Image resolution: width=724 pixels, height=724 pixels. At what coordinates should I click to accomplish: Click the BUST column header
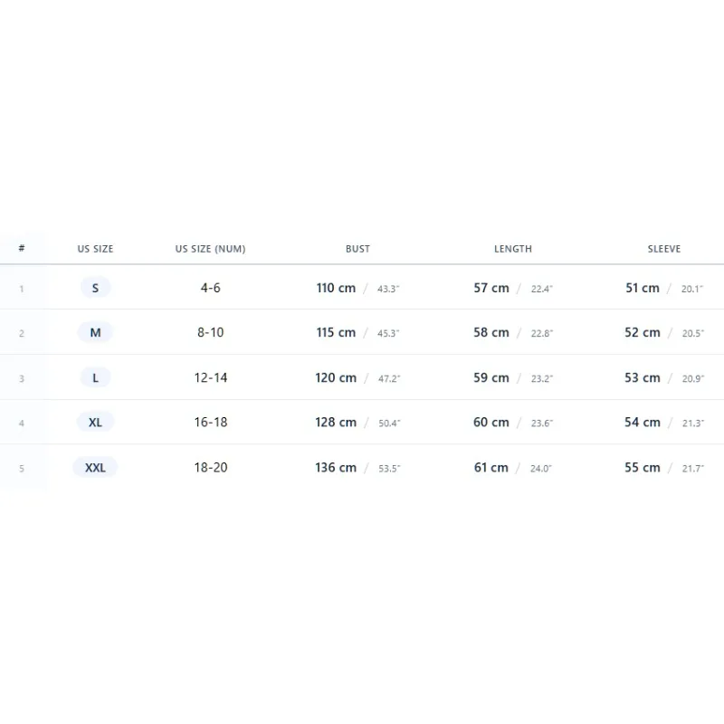pos(357,249)
